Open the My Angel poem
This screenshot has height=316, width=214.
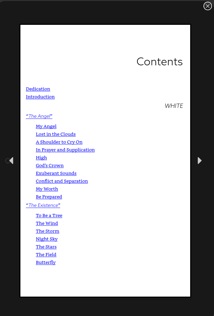46,127
